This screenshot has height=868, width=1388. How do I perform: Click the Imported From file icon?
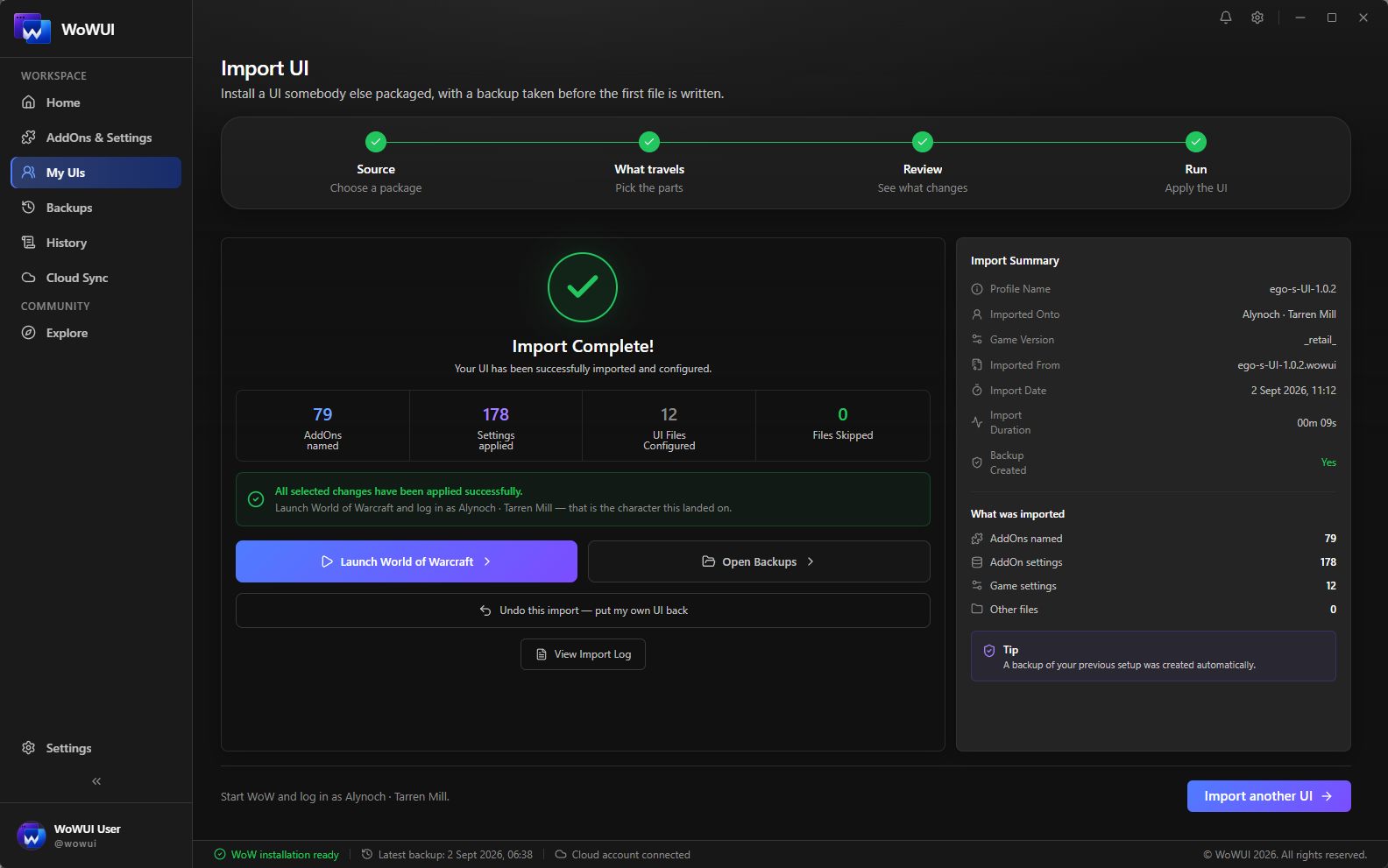[977, 365]
